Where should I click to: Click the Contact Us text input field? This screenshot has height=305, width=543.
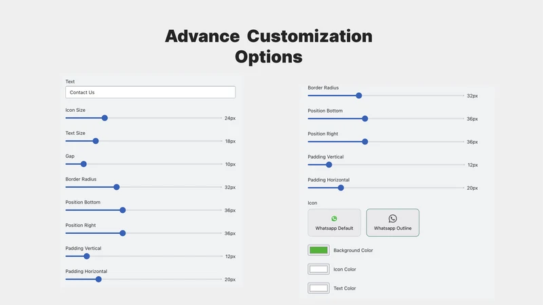[150, 92]
